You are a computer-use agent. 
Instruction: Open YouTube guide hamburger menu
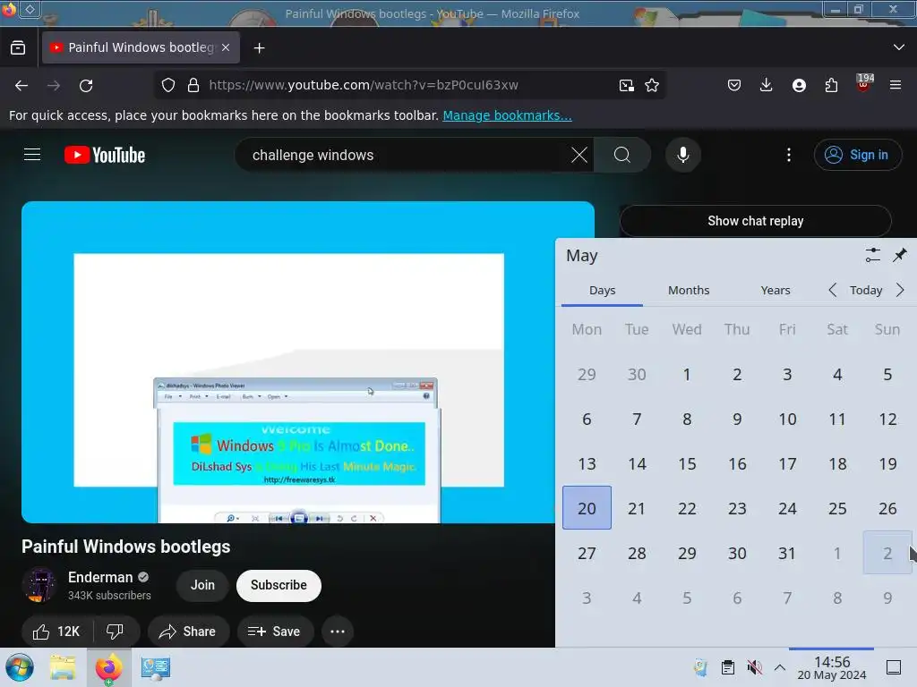[32, 155]
